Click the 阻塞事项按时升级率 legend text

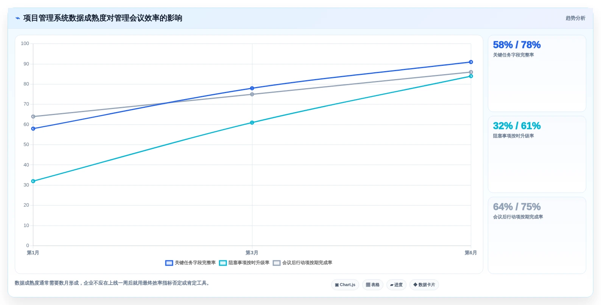click(x=249, y=263)
